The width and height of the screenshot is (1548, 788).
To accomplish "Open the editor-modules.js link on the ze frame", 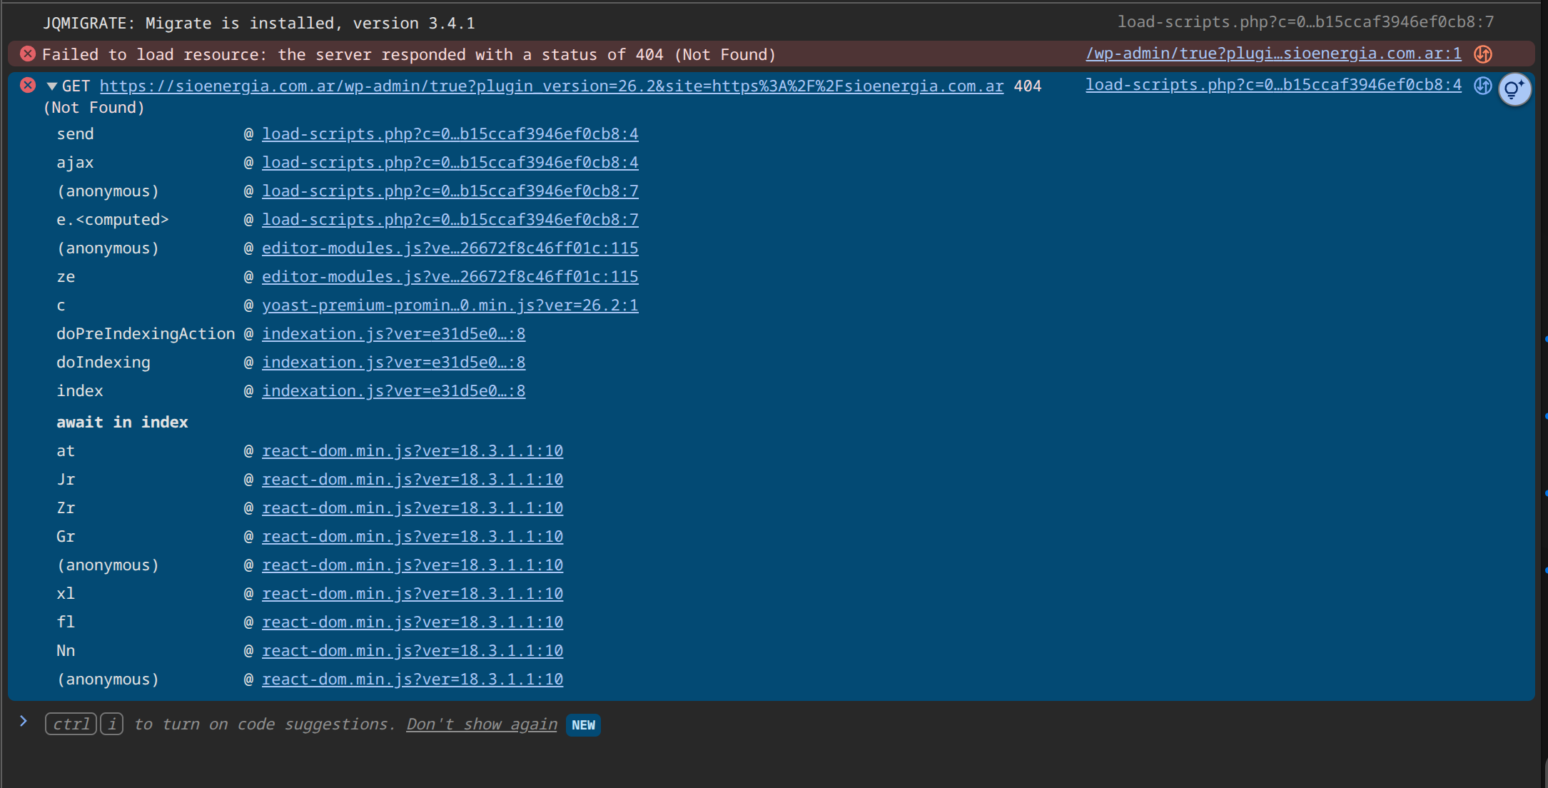I will click(x=450, y=277).
